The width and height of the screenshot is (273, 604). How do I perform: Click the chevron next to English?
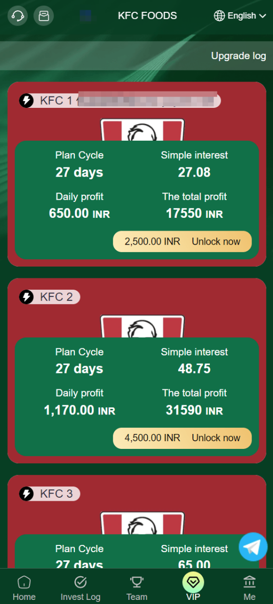263,16
